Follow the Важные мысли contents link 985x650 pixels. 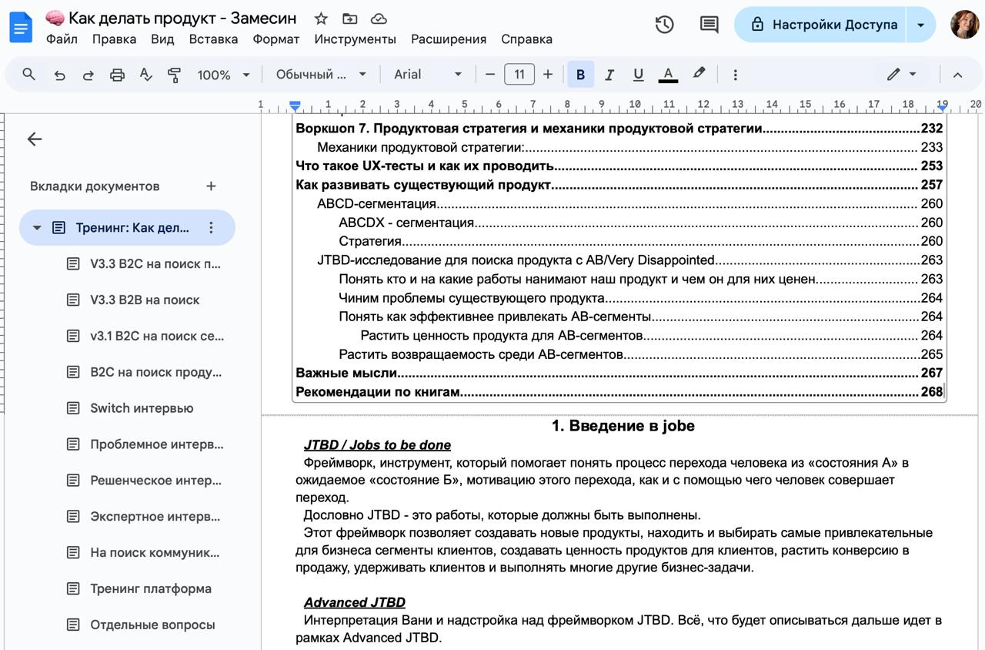coord(346,373)
